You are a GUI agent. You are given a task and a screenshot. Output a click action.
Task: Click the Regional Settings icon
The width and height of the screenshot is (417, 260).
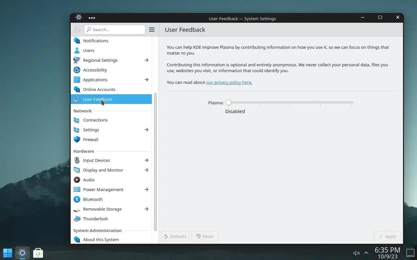tap(77, 60)
